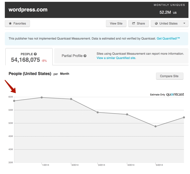This screenshot has width=190, height=174.
Task: Open the United States country dropdown
Action: coord(170,23)
